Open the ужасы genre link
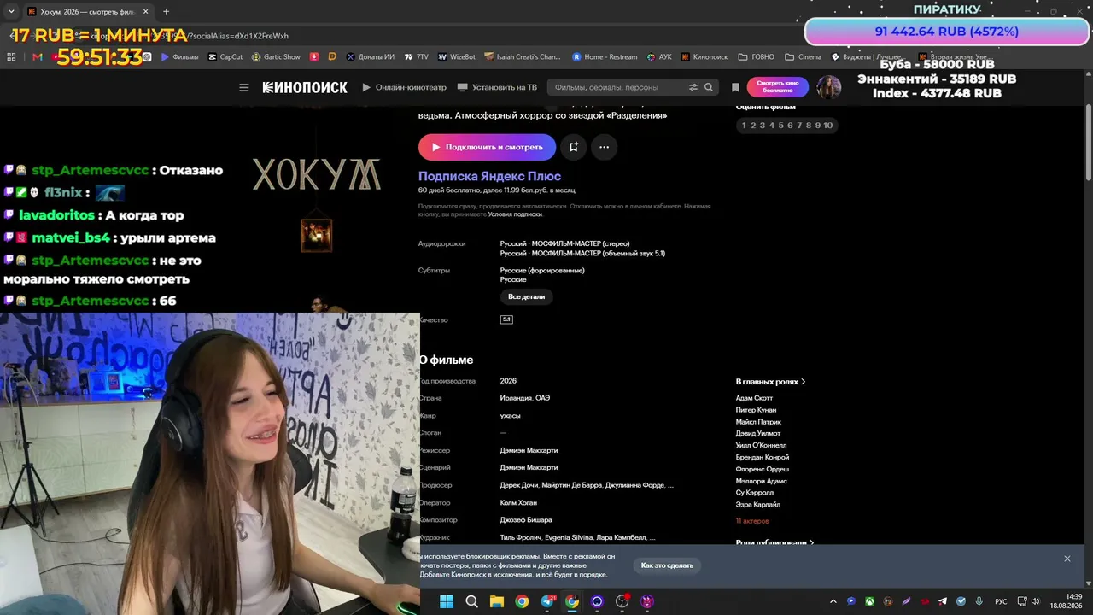1093x615 pixels. click(511, 416)
